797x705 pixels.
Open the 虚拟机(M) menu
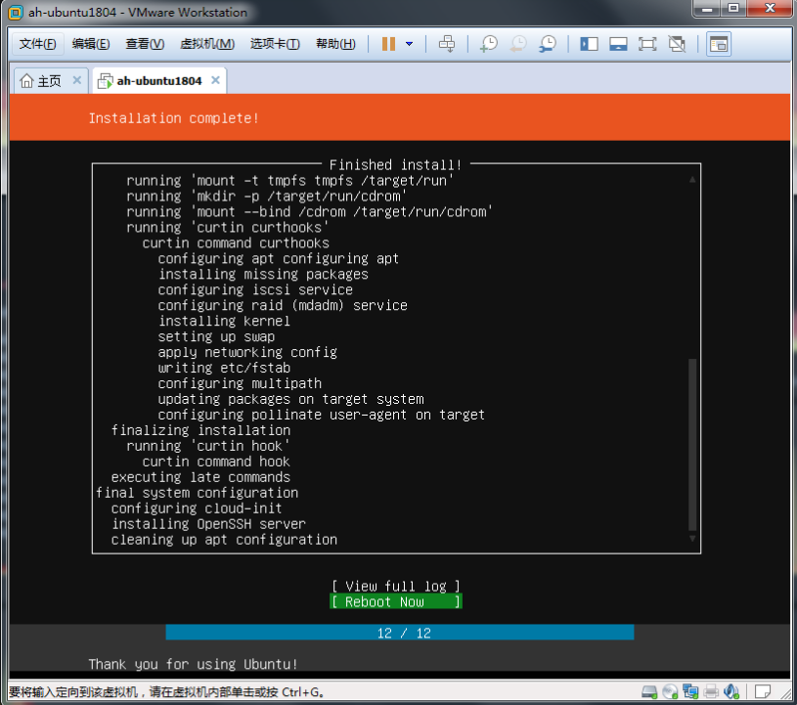tap(207, 44)
